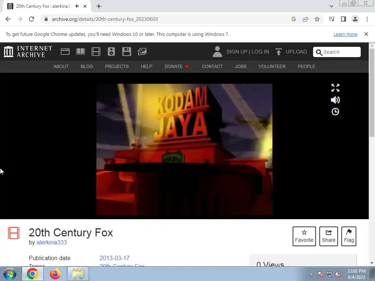The image size is (375, 281).
Task: Click the Flag button
Action: tap(349, 236)
